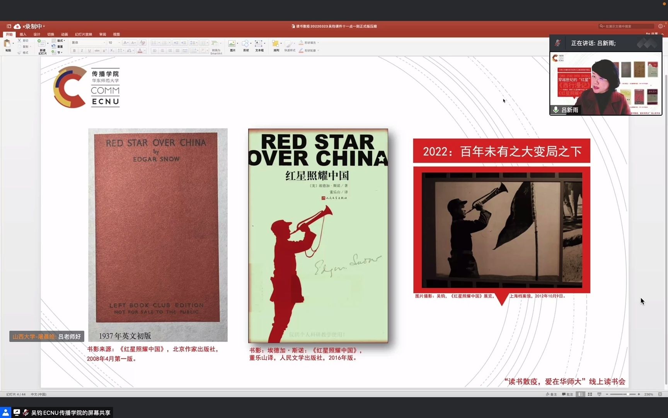Viewport: 668px width, 418px height.
Task: Toggle Comments (批注) pane
Action: [567, 394]
